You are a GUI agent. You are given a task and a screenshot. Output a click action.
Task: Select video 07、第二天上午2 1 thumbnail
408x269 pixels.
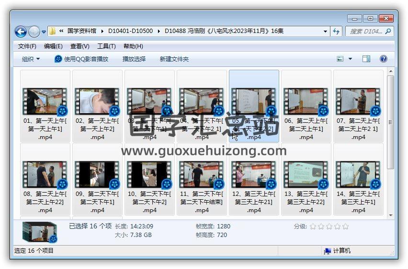click(x=358, y=101)
